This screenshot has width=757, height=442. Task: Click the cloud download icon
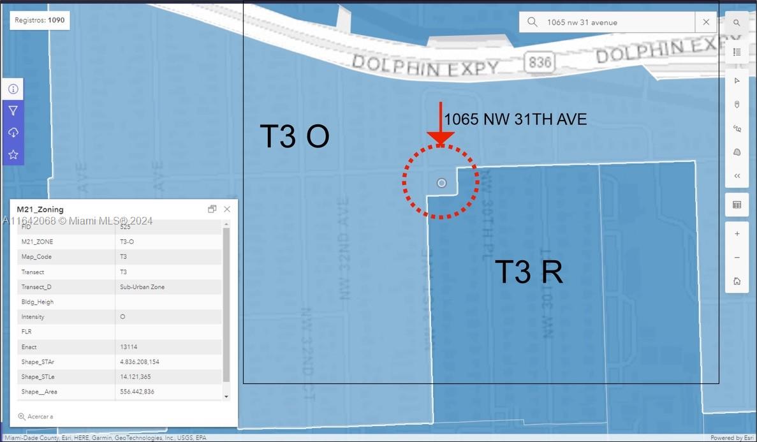point(13,133)
